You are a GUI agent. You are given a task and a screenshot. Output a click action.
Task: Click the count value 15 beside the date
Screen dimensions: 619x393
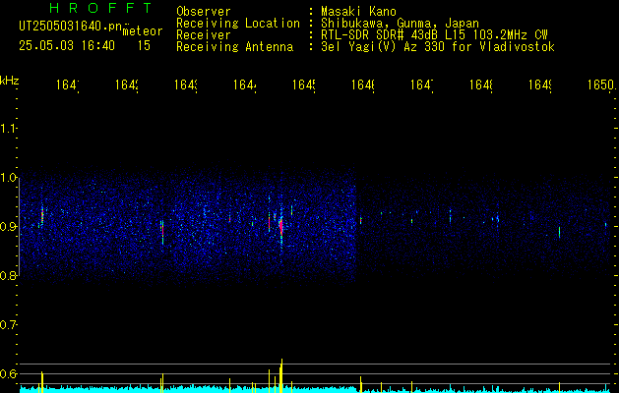point(144,46)
